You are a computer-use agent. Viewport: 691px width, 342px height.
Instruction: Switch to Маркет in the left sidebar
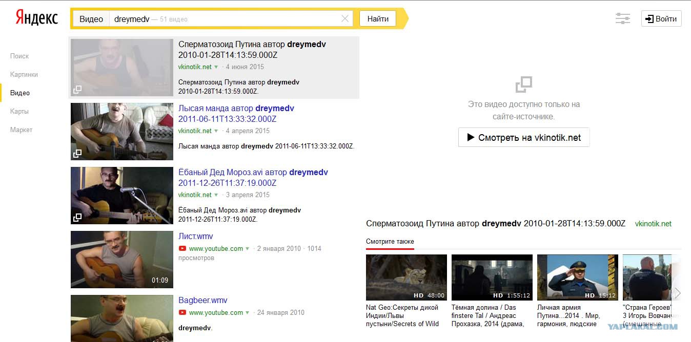coord(22,130)
